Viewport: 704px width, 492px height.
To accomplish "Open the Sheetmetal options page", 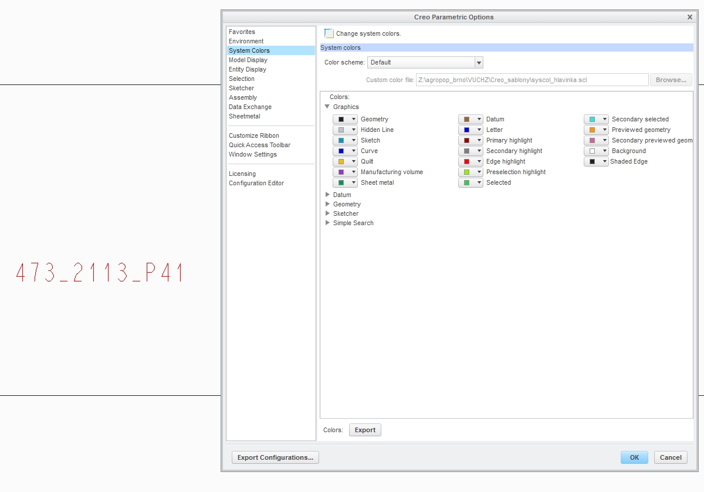I will click(x=271, y=116).
